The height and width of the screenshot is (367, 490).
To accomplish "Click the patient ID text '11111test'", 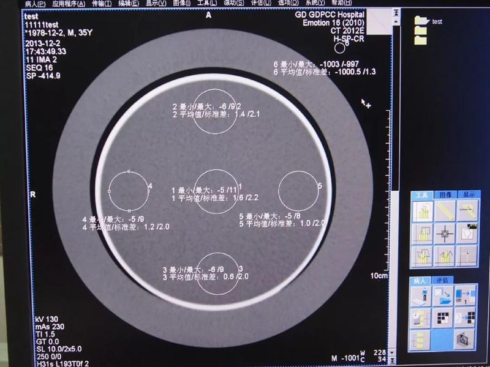I will pos(42,24).
